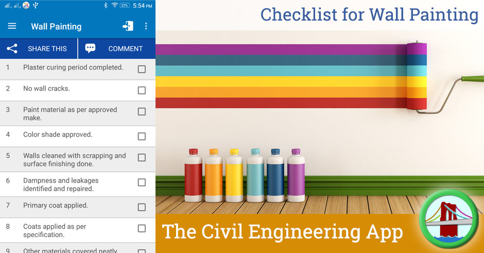
Task: Tap the exit door icon in header
Action: [x=128, y=26]
